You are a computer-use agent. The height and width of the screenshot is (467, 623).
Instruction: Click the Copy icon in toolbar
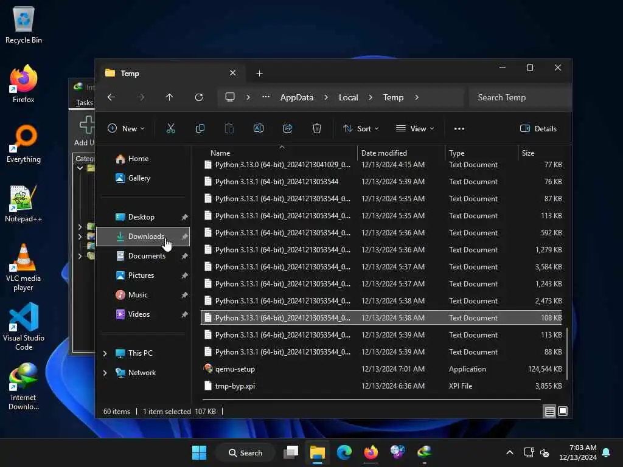200,128
